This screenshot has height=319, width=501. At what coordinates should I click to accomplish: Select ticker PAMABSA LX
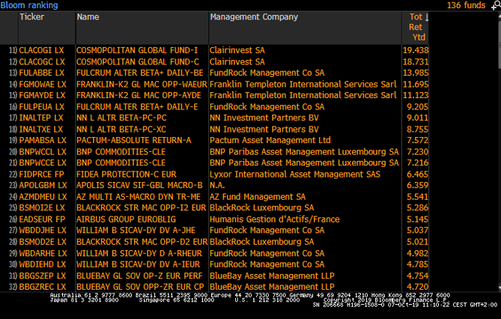tap(43, 140)
